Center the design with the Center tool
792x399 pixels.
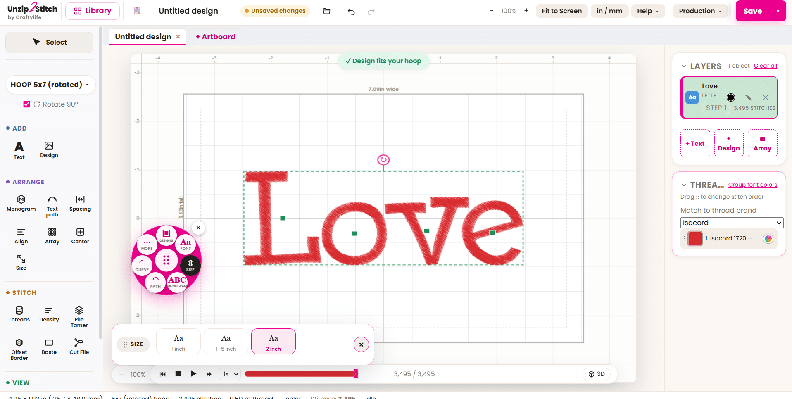click(x=80, y=236)
